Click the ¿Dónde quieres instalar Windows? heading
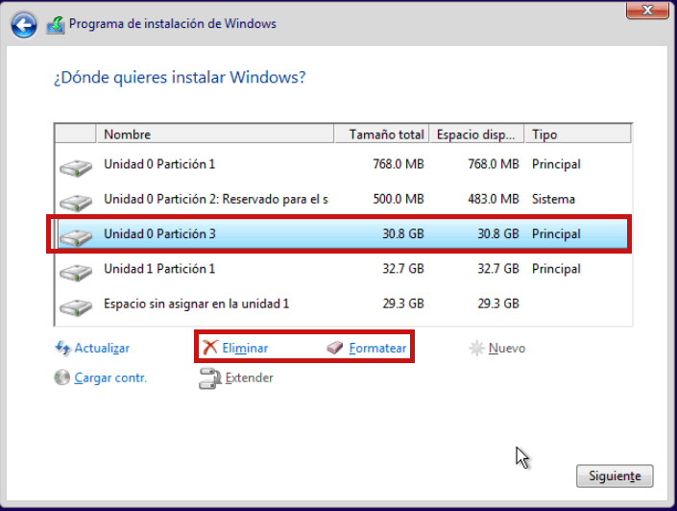The height and width of the screenshot is (511, 677). (x=180, y=78)
